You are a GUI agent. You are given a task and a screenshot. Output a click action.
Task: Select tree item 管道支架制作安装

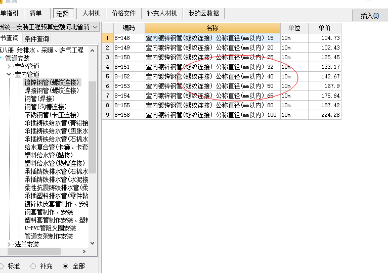point(49,236)
